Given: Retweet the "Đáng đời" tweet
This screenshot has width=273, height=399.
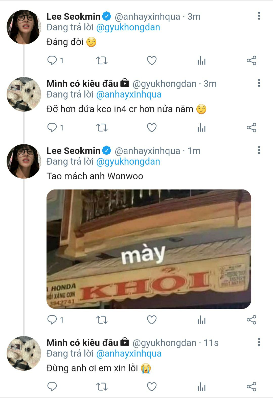Looking at the screenshot, I should tap(102, 61).
